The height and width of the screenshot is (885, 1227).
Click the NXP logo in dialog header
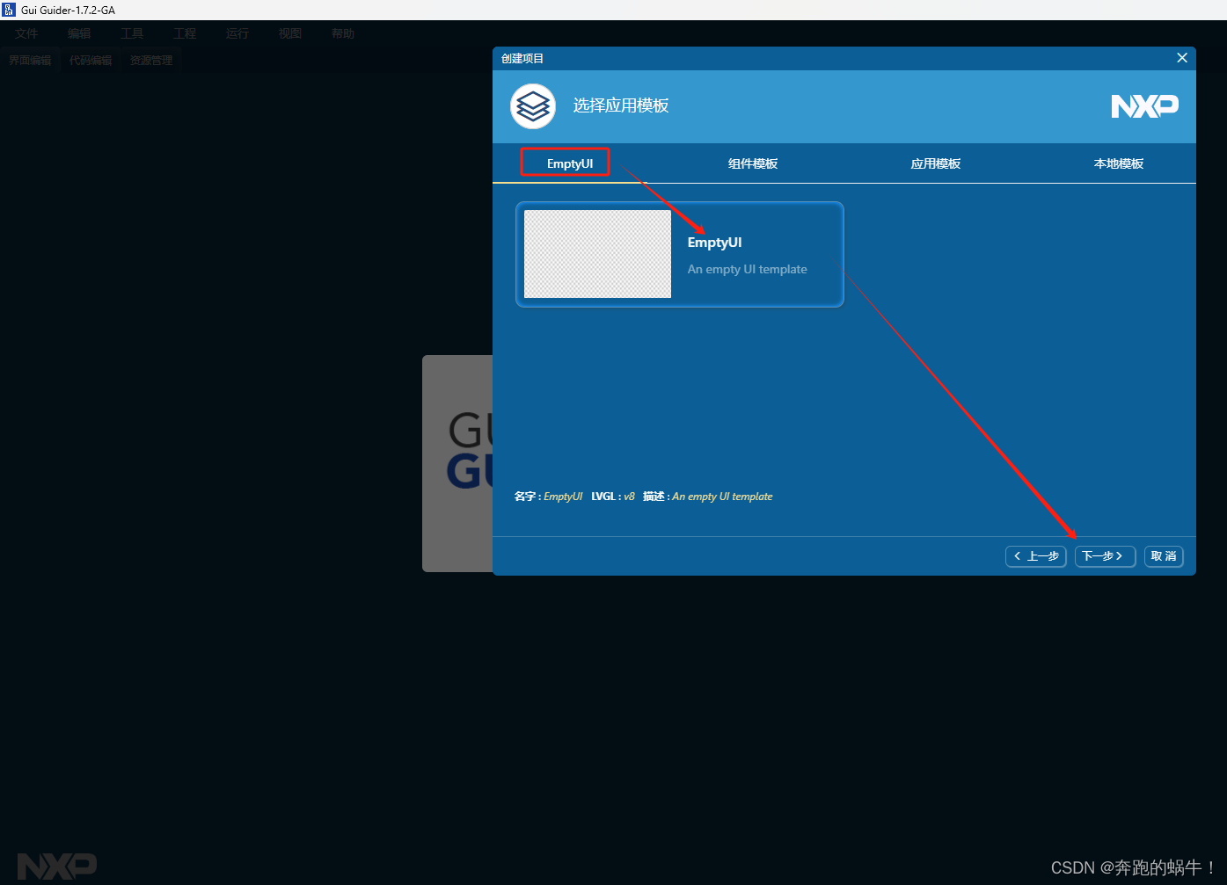[1145, 106]
